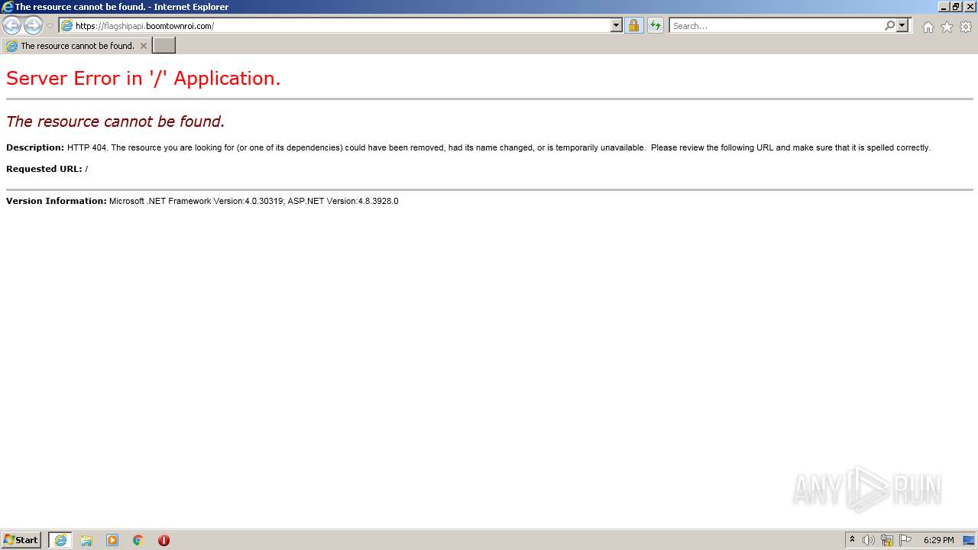
Task: Select 'The resource cannot be found.' tab
Action: click(x=76, y=46)
